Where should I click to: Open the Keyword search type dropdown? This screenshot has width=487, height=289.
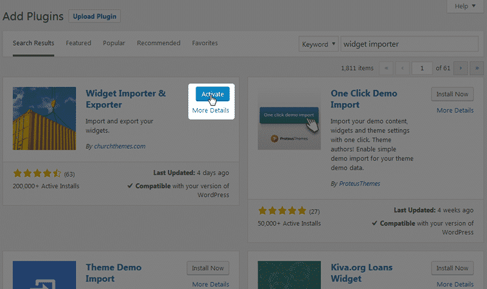click(x=318, y=44)
